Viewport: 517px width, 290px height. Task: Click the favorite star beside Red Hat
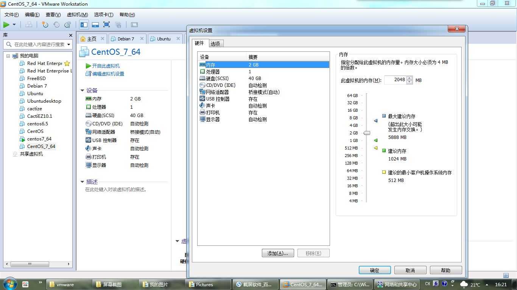click(67, 63)
